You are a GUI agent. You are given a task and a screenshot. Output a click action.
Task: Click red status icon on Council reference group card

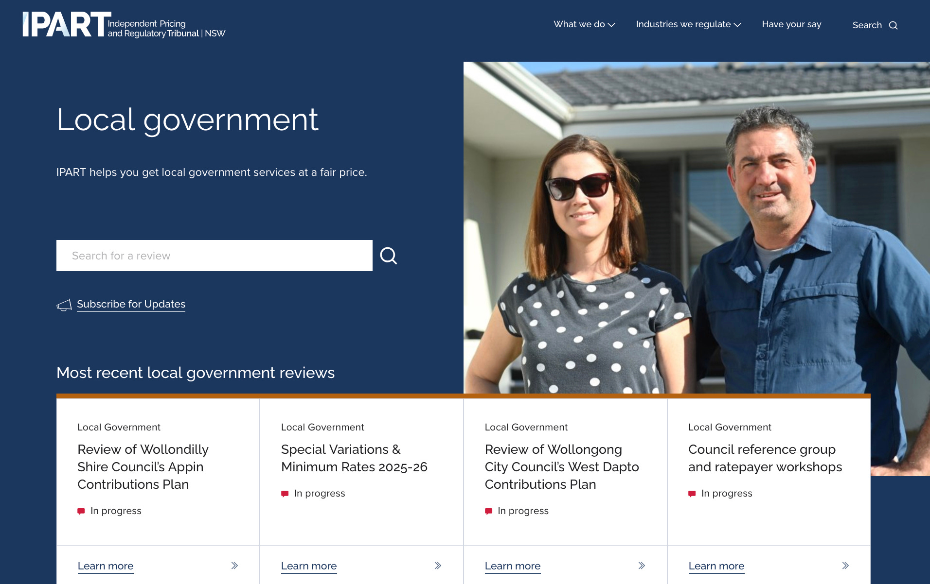click(692, 494)
